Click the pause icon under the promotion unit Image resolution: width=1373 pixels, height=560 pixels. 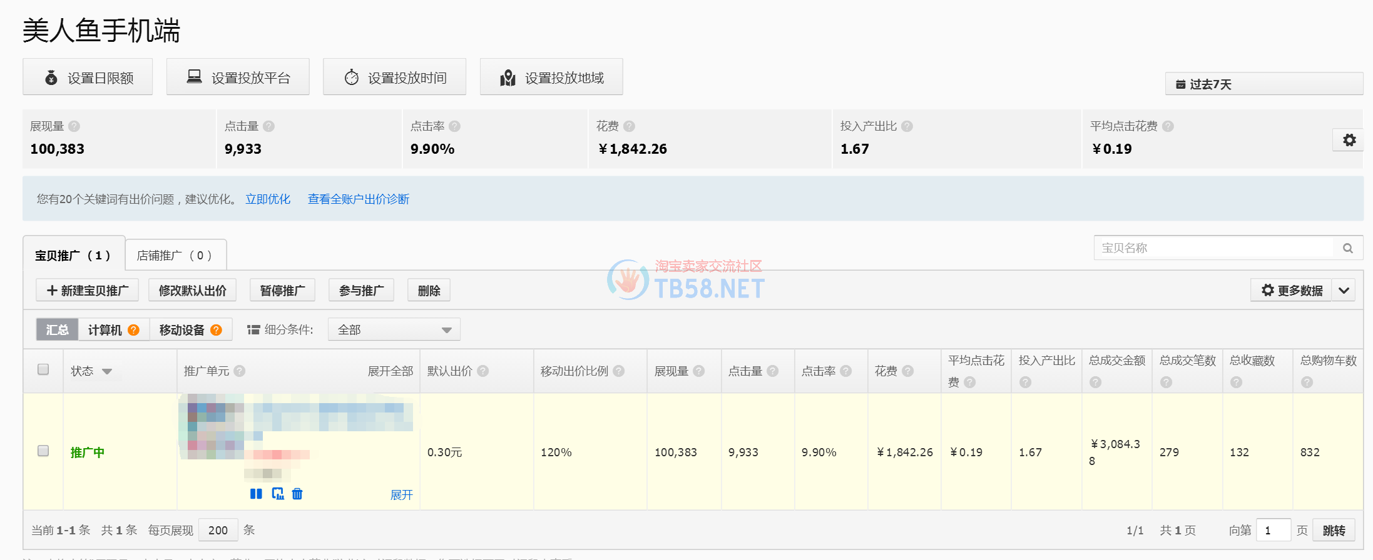pyautogui.click(x=256, y=494)
